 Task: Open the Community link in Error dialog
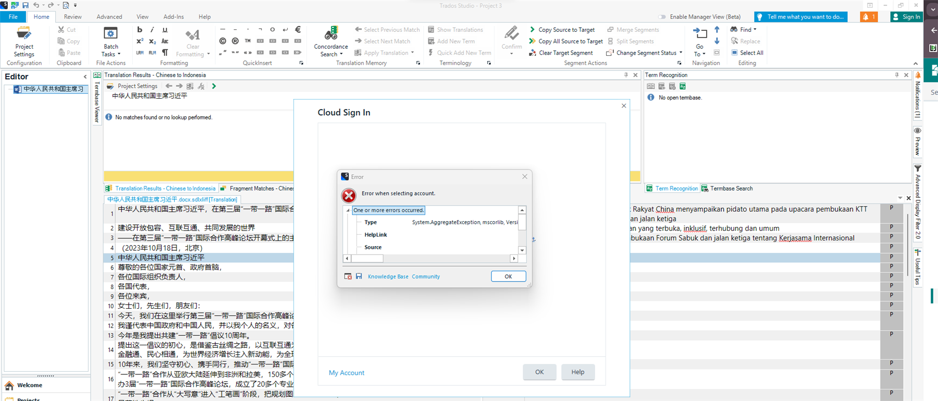point(426,276)
